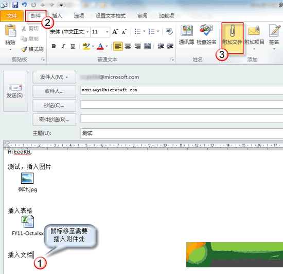Toggle Bold formatting
The width and height of the screenshot is (283, 274).
pyautogui.click(x=54, y=46)
